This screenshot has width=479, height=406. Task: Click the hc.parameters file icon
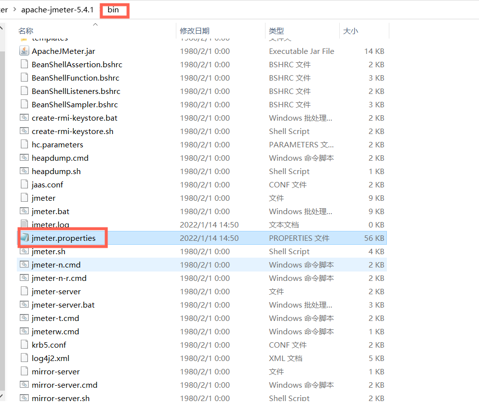coord(24,144)
